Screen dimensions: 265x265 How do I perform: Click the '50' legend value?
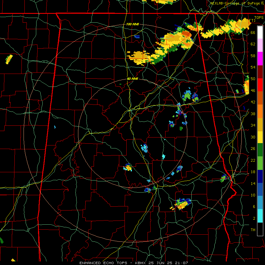point(253,79)
